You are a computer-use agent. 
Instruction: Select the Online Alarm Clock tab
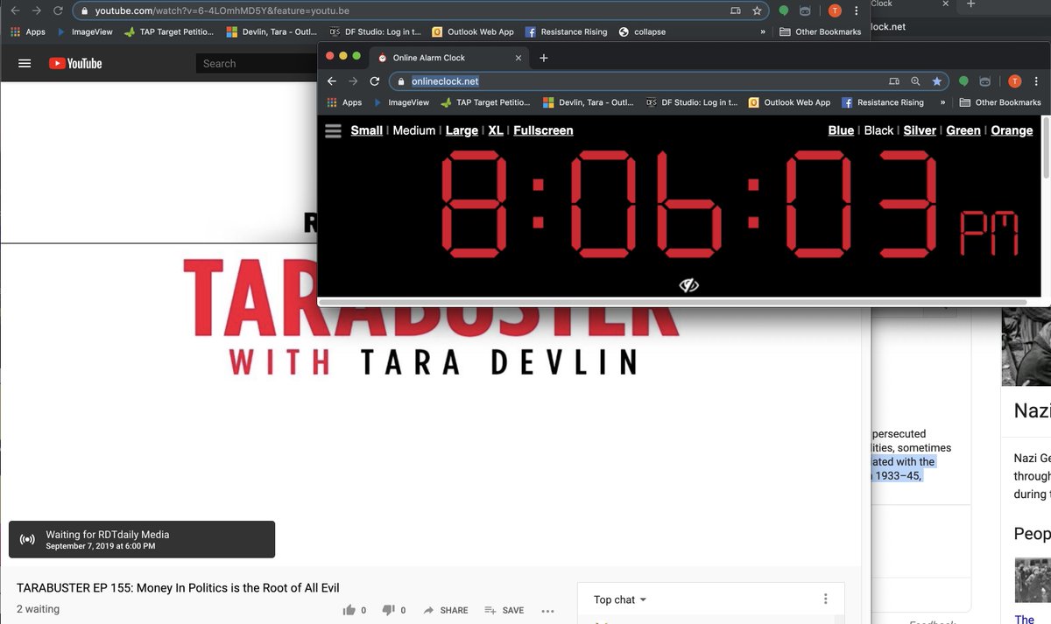pyautogui.click(x=450, y=58)
